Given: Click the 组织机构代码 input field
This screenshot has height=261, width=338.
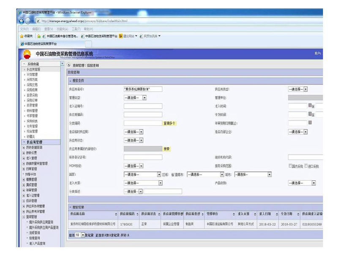Looking at the screenshot, I should (305, 157).
